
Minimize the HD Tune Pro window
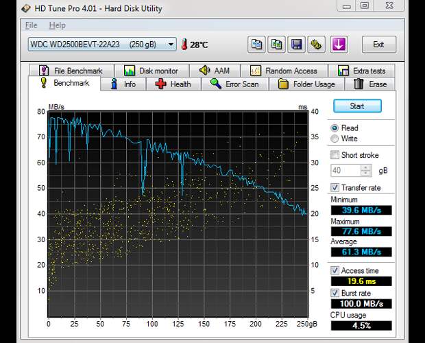(x=346, y=5)
